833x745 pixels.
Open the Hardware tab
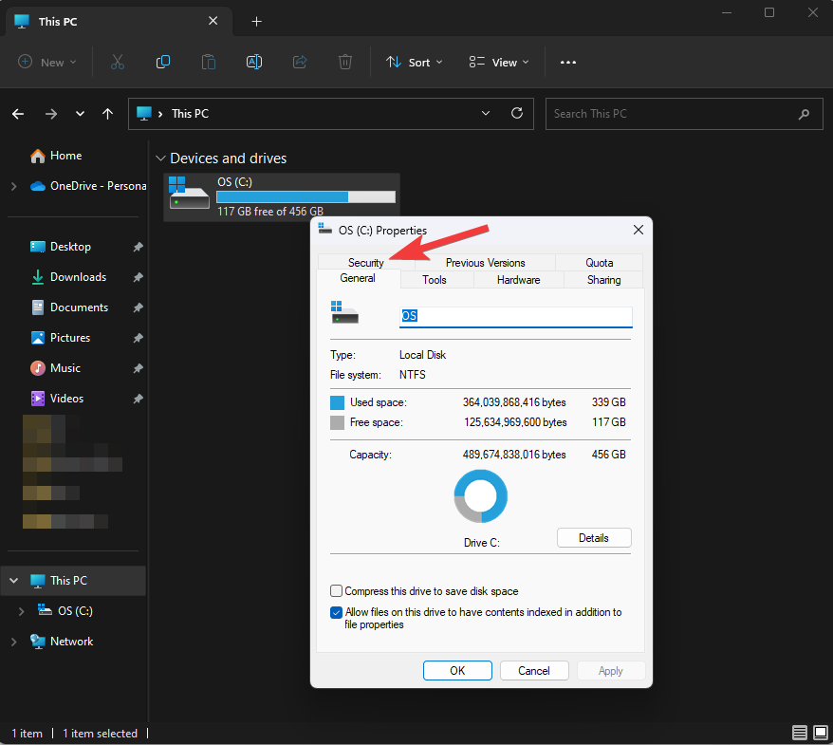pyautogui.click(x=518, y=280)
